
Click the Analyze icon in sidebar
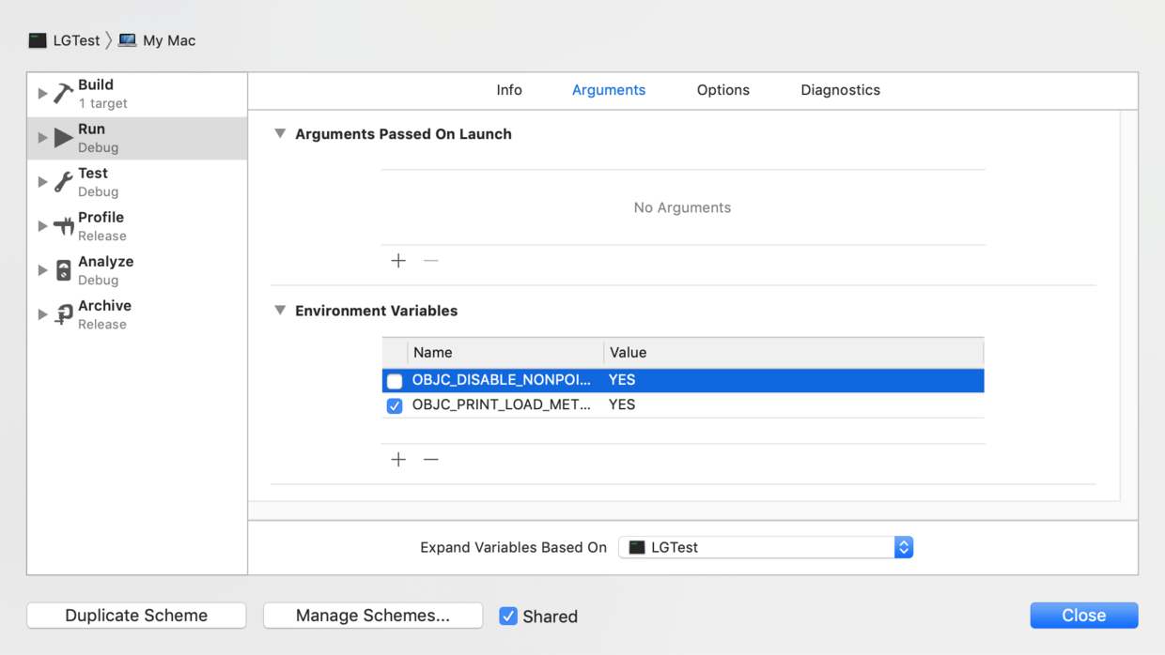pos(63,270)
